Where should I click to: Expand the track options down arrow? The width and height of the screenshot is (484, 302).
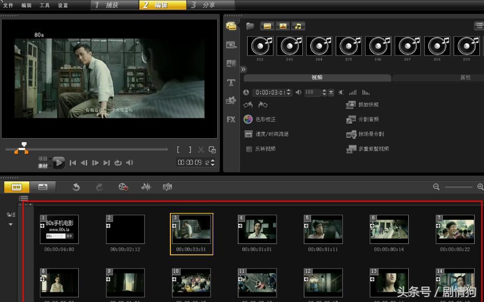coord(11,224)
